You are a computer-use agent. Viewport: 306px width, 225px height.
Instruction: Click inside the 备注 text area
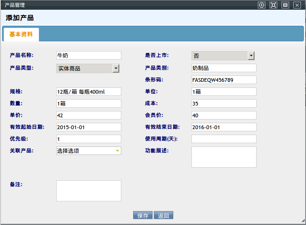(x=89, y=191)
